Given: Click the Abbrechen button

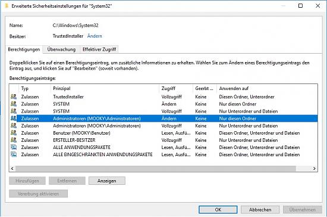Looking at the screenshot, I should tap(260, 210).
